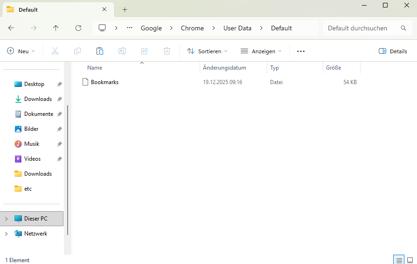Screen dimensions: 417x264
Task: Click the pin icon beside Musik
Action: 59,144
